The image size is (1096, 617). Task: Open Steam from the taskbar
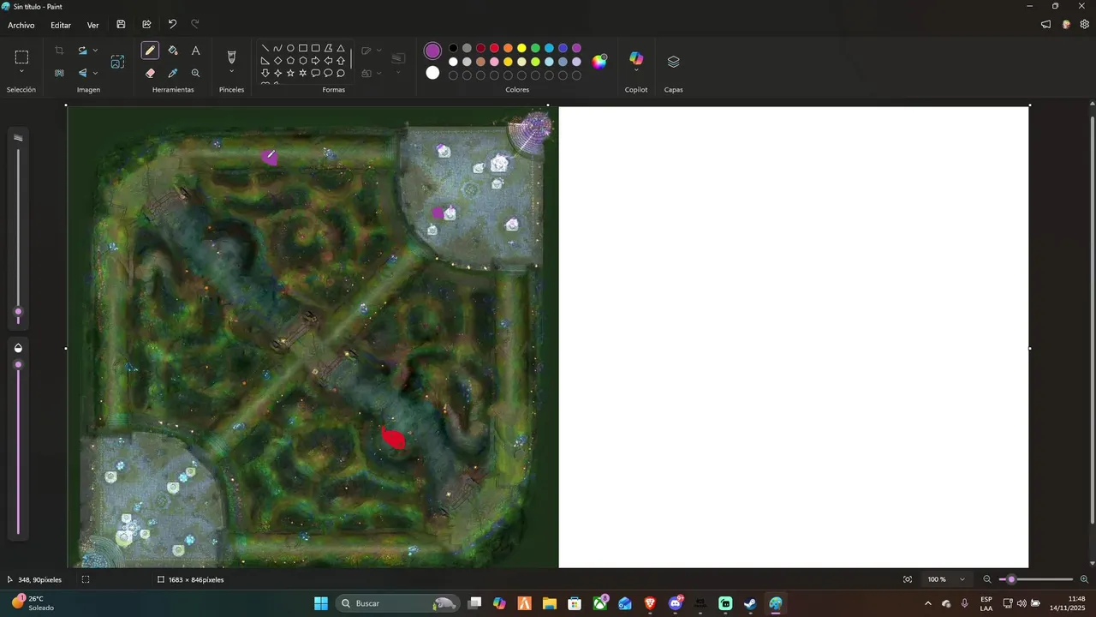tap(750, 603)
